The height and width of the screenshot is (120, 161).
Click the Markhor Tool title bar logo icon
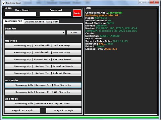click(3, 3)
